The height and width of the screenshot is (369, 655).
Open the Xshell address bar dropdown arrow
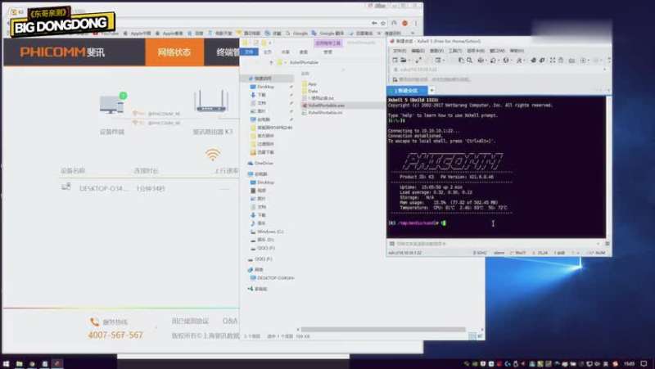tap(604, 70)
